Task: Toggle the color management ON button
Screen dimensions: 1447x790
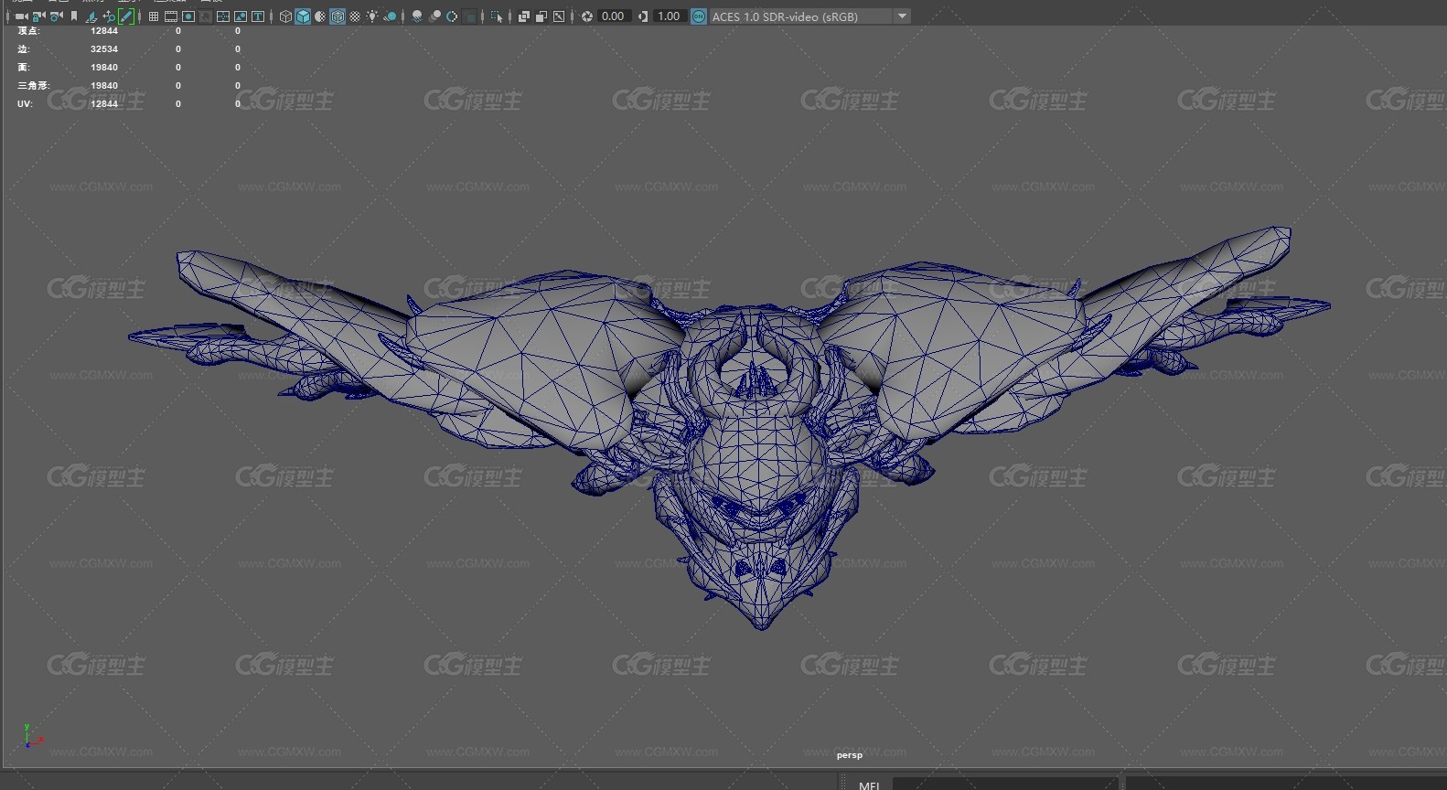Action: 699,16
